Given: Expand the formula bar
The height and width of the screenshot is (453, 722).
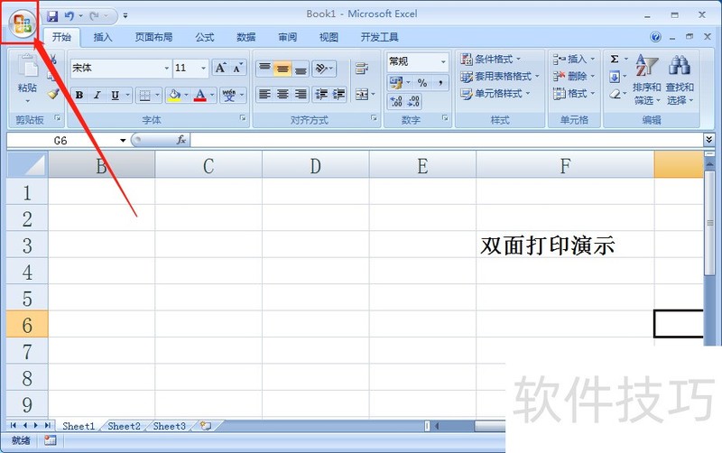Looking at the screenshot, I should [708, 140].
